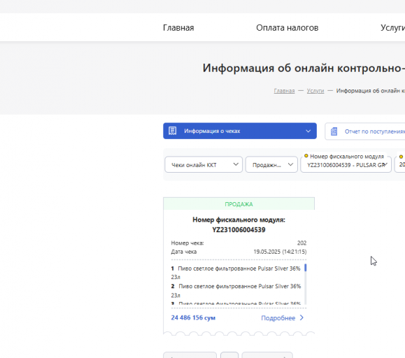Click the receipt icon in Информация о чеках button
The height and width of the screenshot is (358, 405).
point(173,131)
